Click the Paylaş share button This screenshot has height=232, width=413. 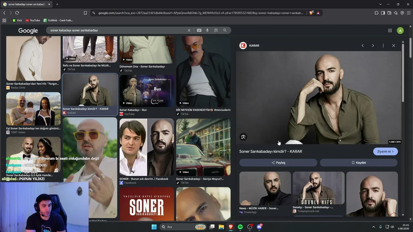278,163
